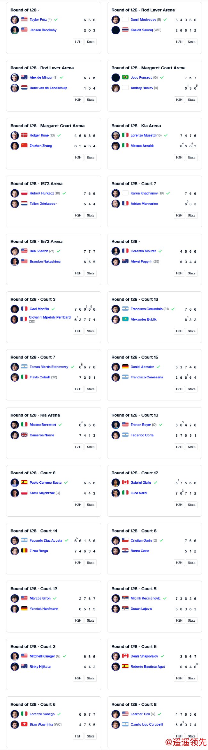
Task: Click the China flag next to Zhizhen Zhang
Action: point(24,145)
